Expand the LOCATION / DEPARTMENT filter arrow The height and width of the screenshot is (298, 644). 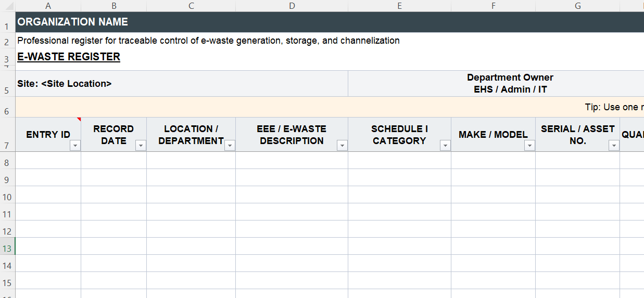coord(230,146)
